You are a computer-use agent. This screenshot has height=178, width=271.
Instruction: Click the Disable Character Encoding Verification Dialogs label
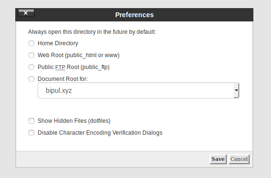pos(100,133)
